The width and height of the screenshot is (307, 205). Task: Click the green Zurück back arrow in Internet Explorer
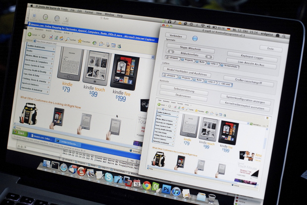click(x=30, y=35)
